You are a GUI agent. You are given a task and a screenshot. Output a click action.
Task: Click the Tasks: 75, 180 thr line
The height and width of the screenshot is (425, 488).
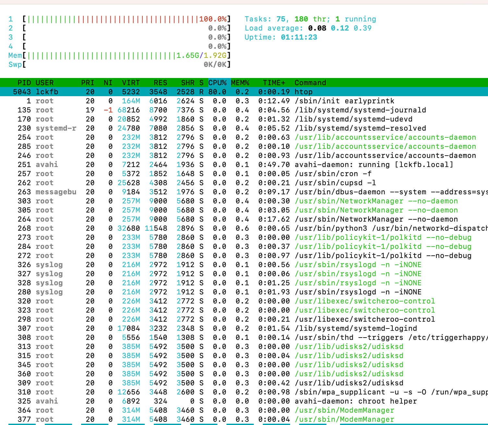[310, 19]
